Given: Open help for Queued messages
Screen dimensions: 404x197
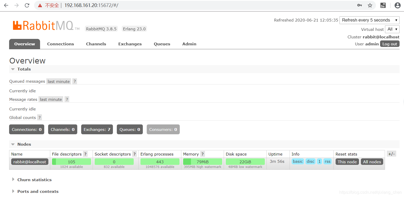Looking at the screenshot, I should (x=75, y=81).
